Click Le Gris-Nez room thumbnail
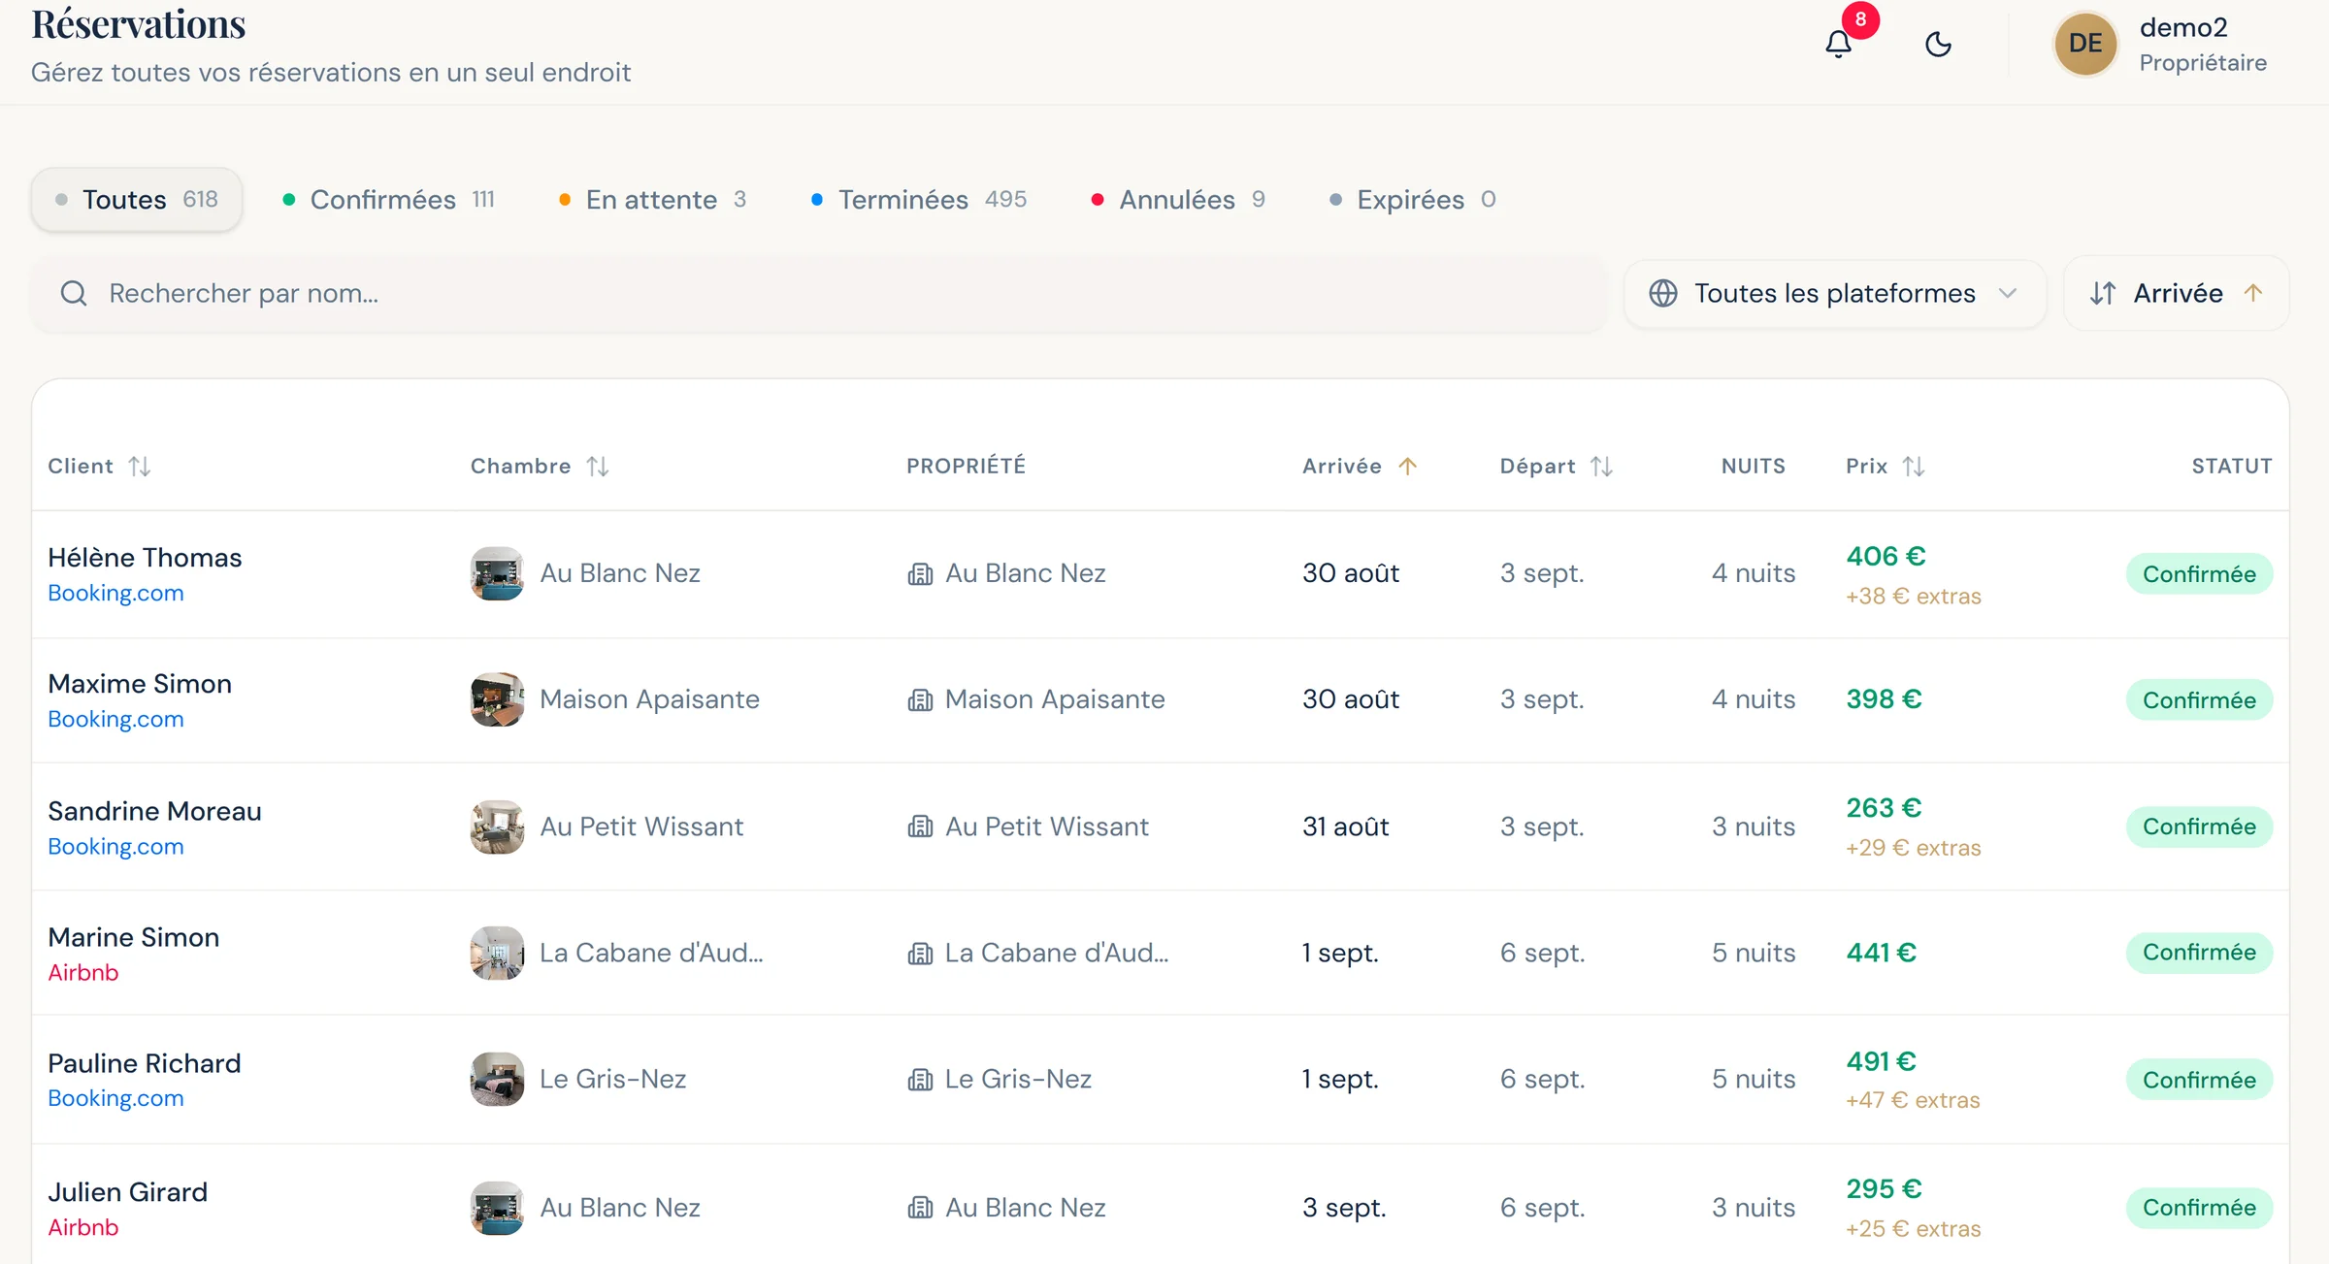This screenshot has height=1264, width=2329. click(497, 1079)
